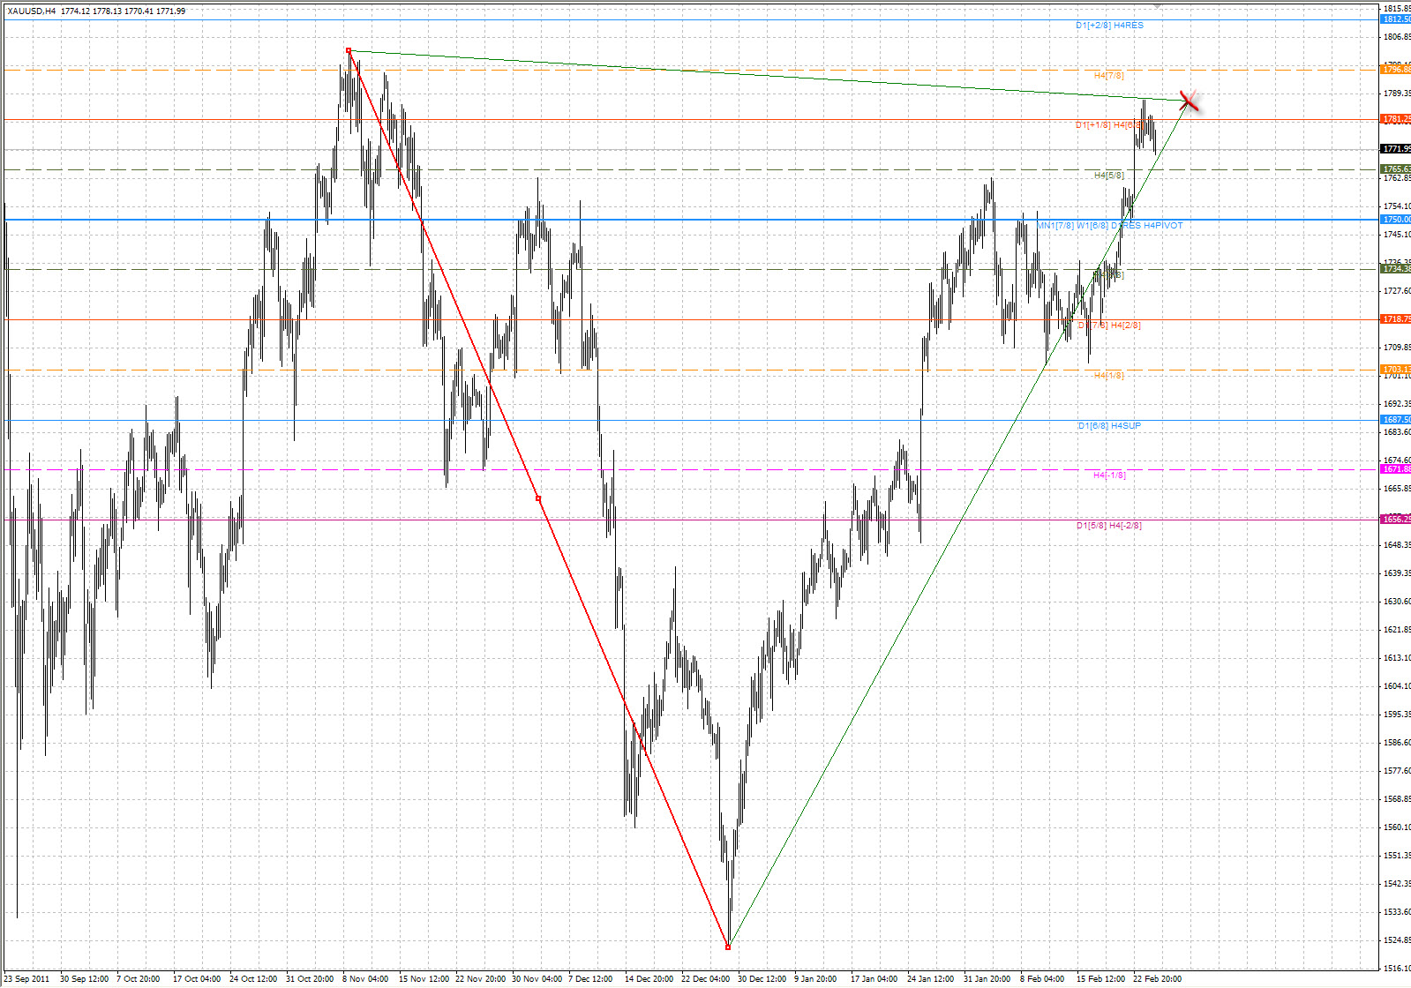Click the magenta 1671.88 price tag
This screenshot has width=1411, height=988.
pos(1395,469)
